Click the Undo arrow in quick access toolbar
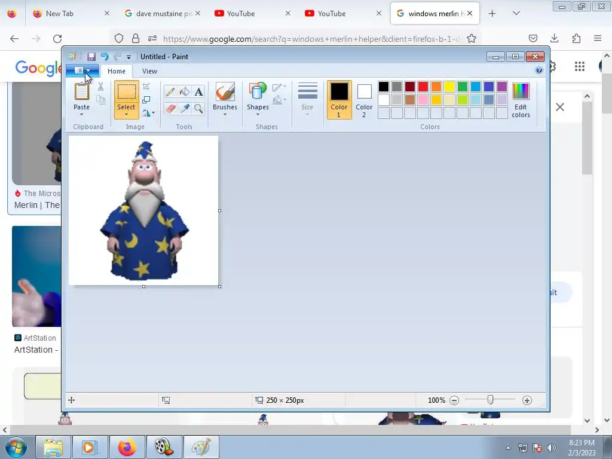Image resolution: width=612 pixels, height=459 pixels. click(x=105, y=57)
